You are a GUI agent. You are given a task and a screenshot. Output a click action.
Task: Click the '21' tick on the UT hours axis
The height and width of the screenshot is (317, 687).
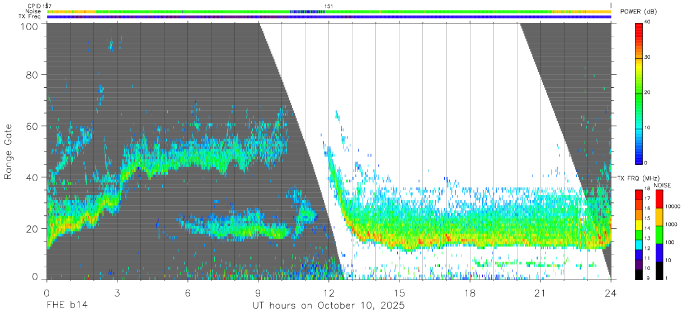[540, 293]
